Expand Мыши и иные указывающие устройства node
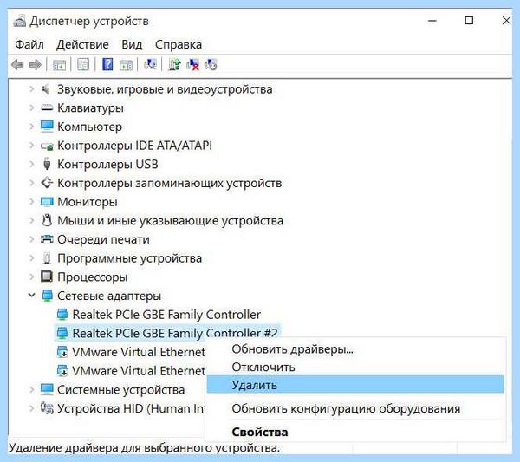 [x=31, y=220]
